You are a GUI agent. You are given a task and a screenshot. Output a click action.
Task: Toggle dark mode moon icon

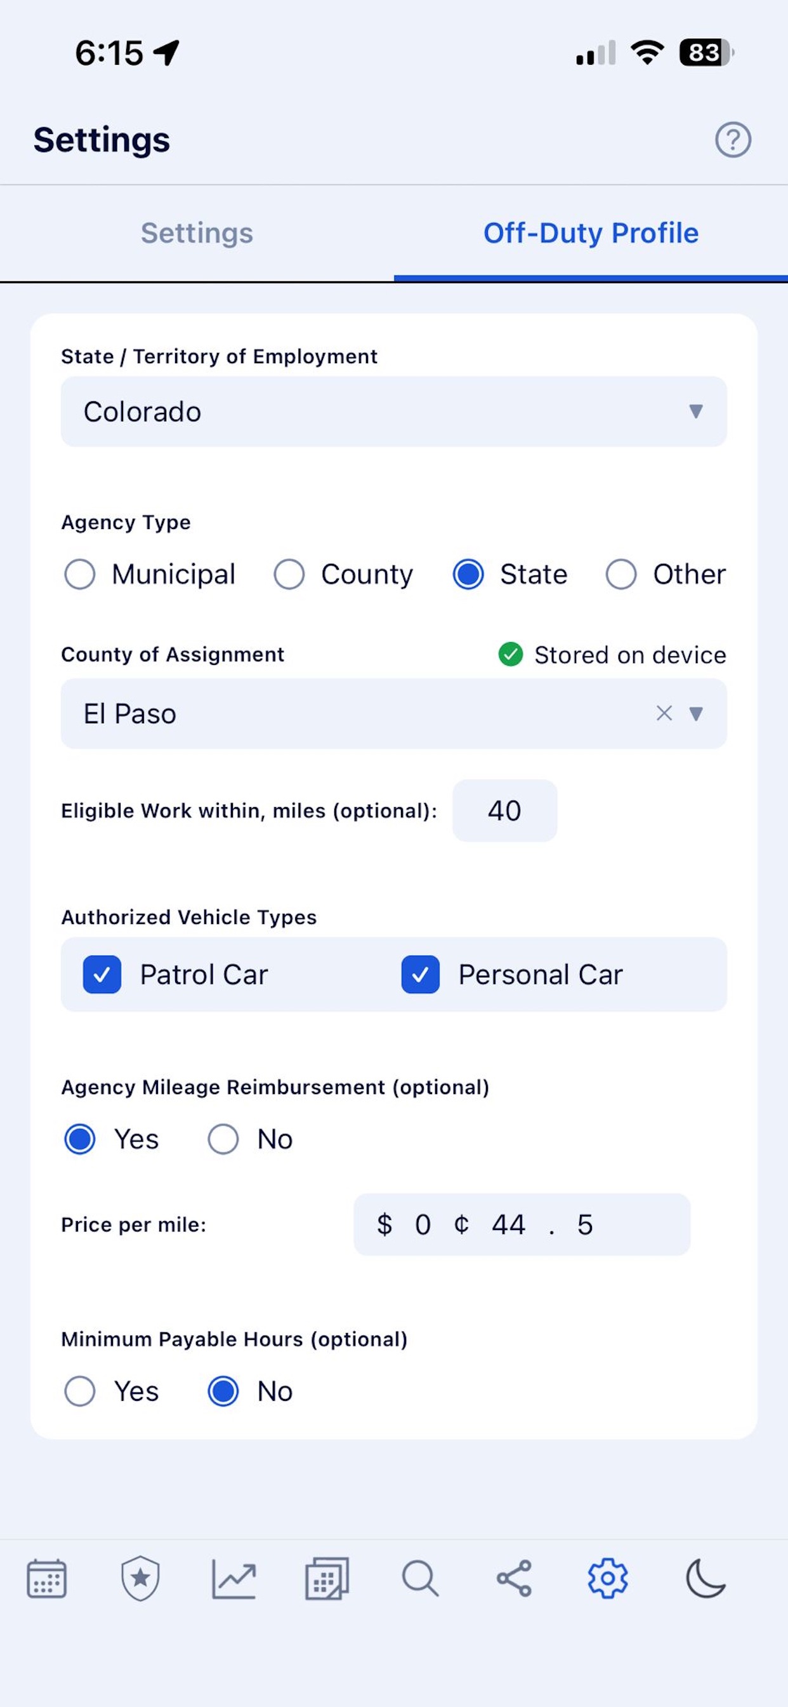706,1579
